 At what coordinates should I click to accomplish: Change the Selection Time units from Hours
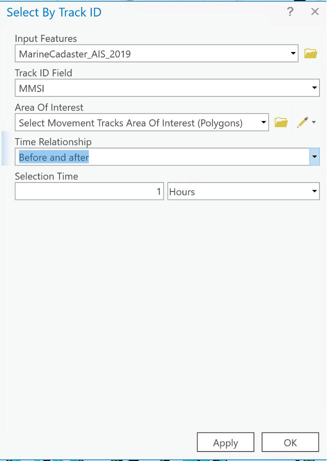coord(314,191)
